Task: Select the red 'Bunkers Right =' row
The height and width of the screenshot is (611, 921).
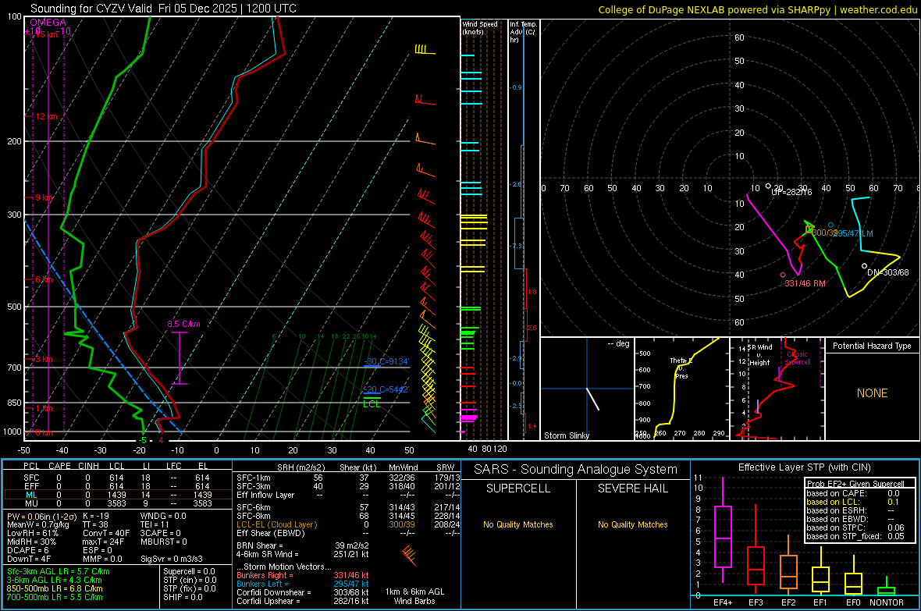Action: pos(303,575)
